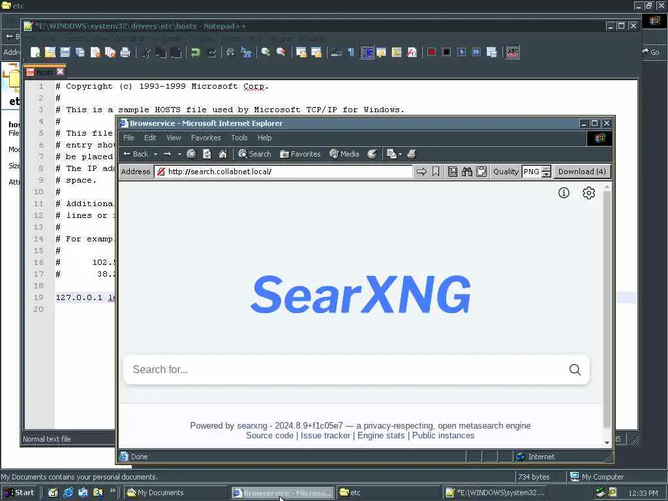Click the binoculars find icon in Browservice bar
This screenshot has width=668, height=501.
click(467, 172)
